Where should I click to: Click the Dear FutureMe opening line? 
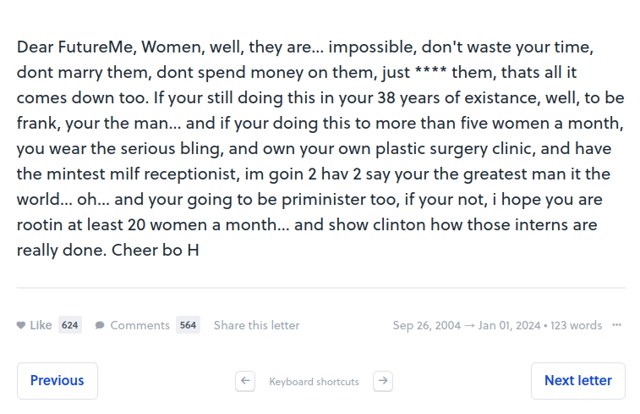click(76, 47)
